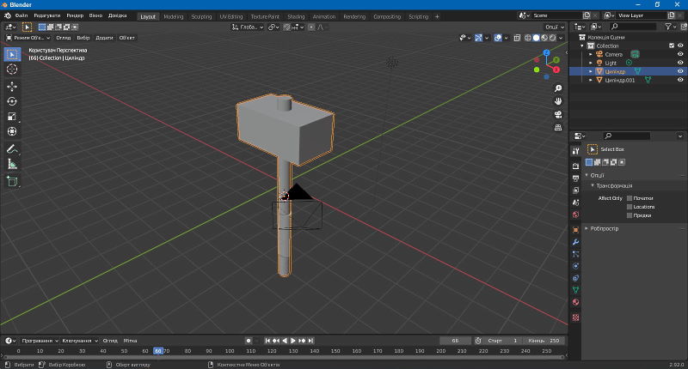The height and width of the screenshot is (369, 688).
Task: Open Tool settings properties tab
Action: point(575,151)
